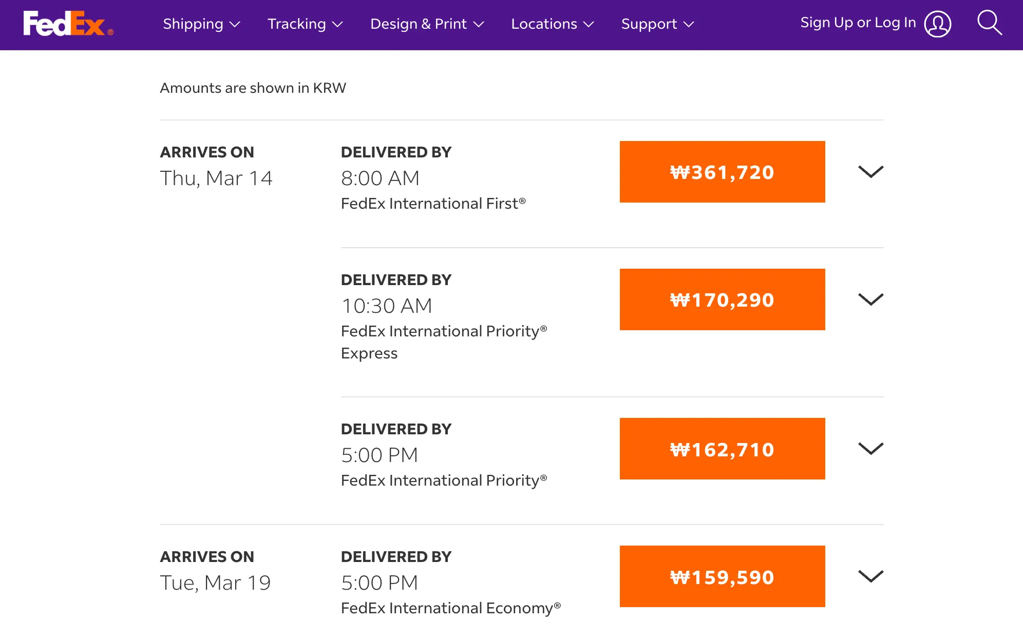
Task: Click the chevron next to Shipping
Action: [235, 24]
